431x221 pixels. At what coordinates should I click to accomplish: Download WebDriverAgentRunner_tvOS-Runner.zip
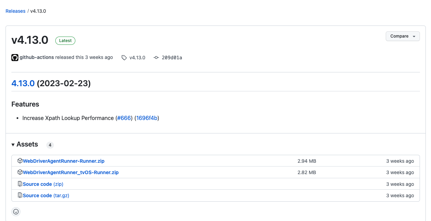71,172
